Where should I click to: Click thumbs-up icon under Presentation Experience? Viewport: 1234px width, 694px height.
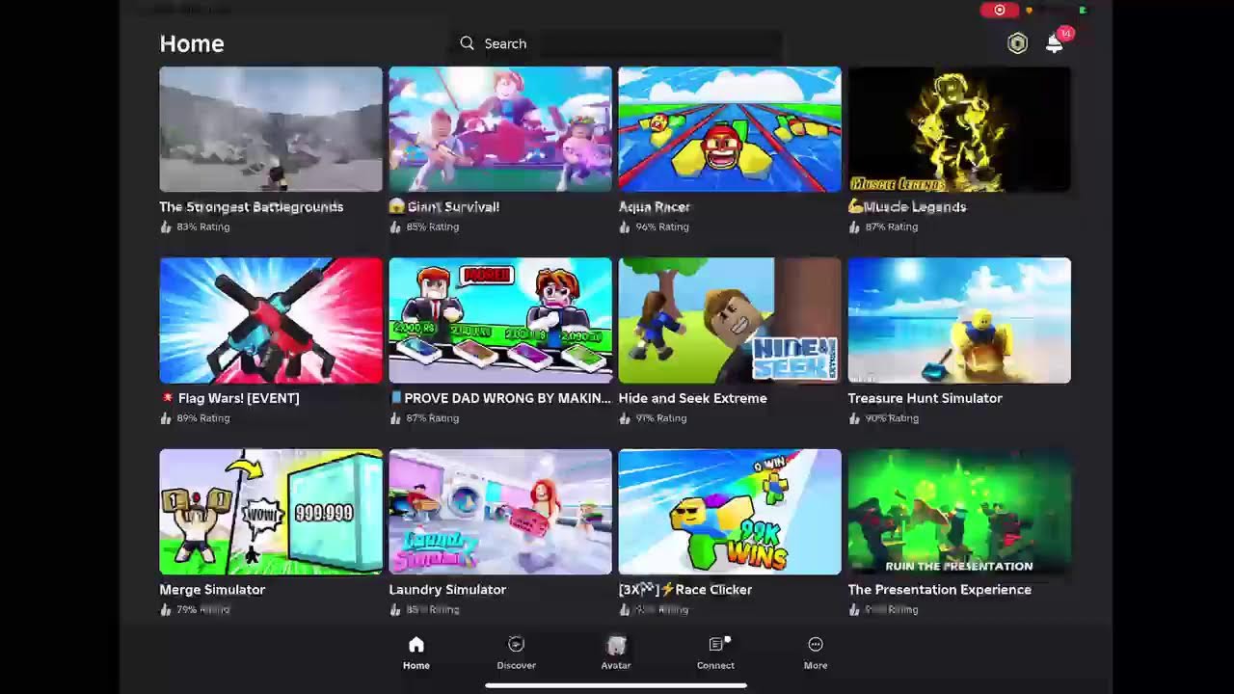click(x=854, y=609)
